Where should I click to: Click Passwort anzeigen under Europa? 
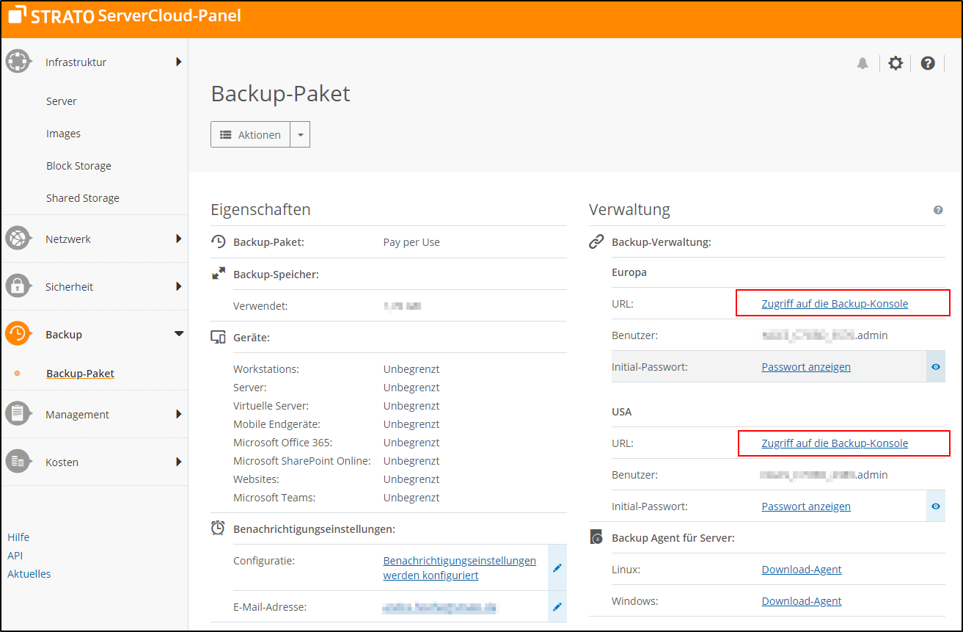pyautogui.click(x=805, y=366)
